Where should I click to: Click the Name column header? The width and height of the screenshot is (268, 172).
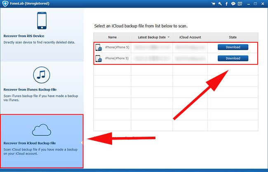pyautogui.click(x=112, y=37)
